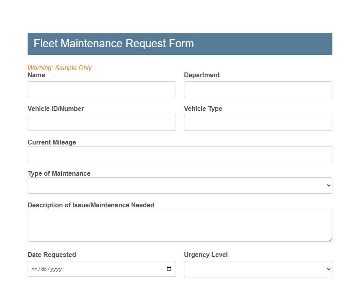The width and height of the screenshot is (360, 303).
Task: Expand the maintenance type selection list
Action: 180,185
